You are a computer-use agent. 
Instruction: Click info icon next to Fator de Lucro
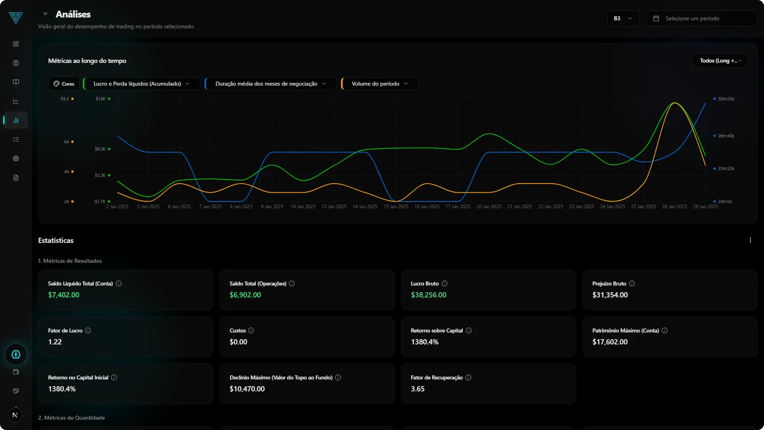(x=88, y=330)
